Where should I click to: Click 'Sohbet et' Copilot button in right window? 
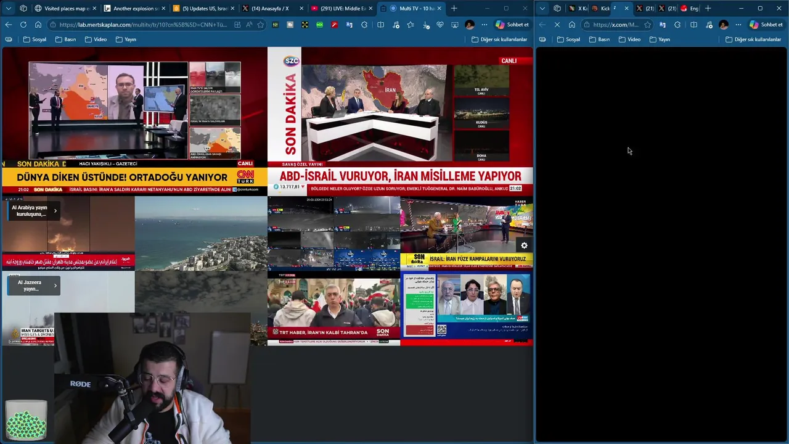pos(766,25)
